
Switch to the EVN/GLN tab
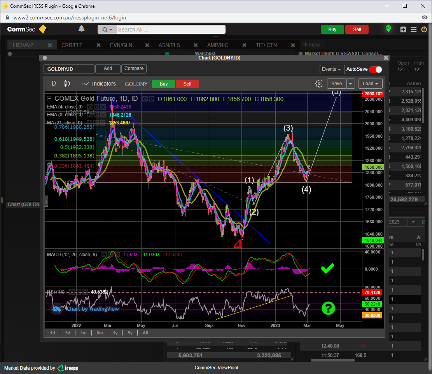coord(121,45)
